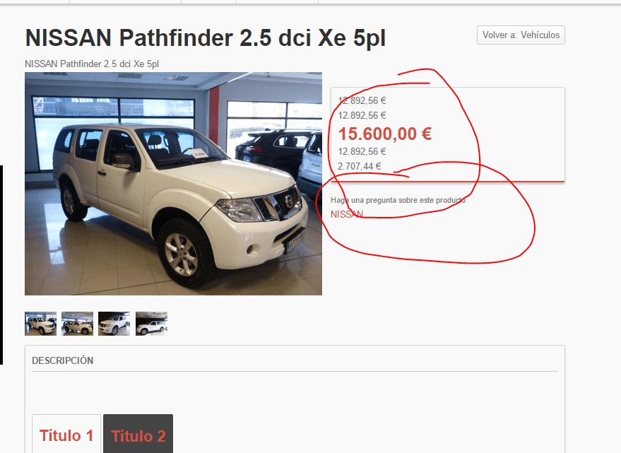
Task: Switch to the 'Título 2' tab
Action: pos(138,435)
